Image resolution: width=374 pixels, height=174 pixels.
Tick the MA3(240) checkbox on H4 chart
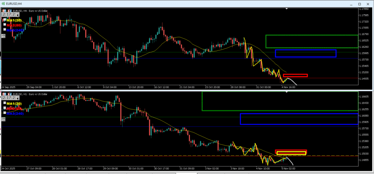4,30
